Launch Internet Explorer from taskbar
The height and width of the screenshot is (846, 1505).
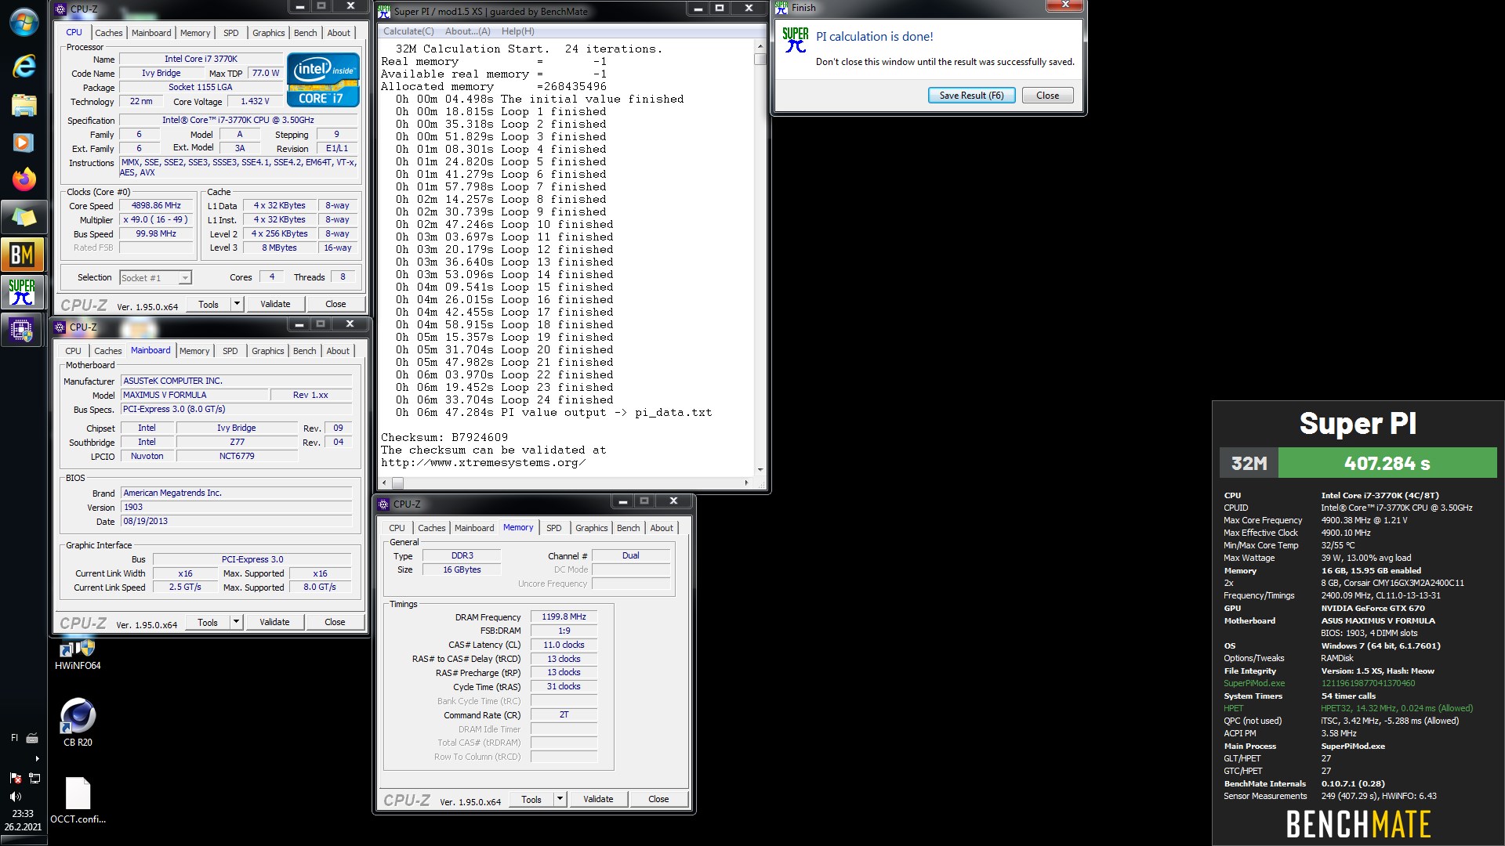click(24, 66)
